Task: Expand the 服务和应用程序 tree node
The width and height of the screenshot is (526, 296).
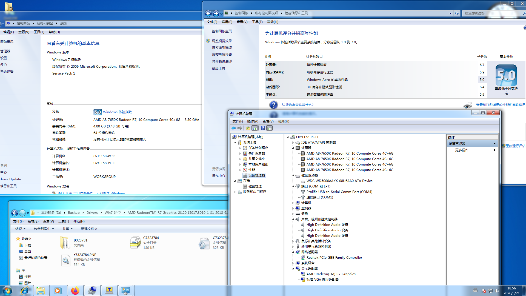Action: tap(235, 192)
